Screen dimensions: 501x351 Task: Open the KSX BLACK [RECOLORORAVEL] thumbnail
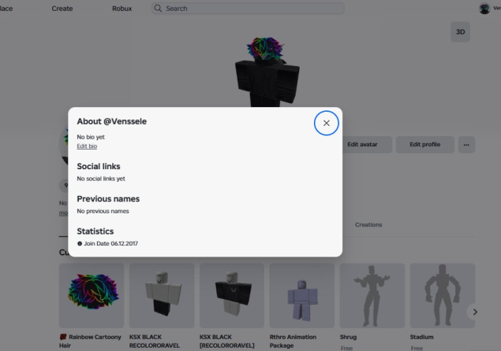232,296
